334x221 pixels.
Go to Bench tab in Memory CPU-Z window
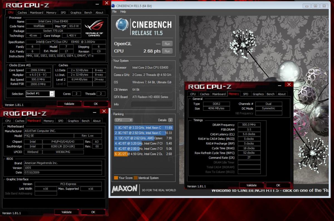[271, 94]
